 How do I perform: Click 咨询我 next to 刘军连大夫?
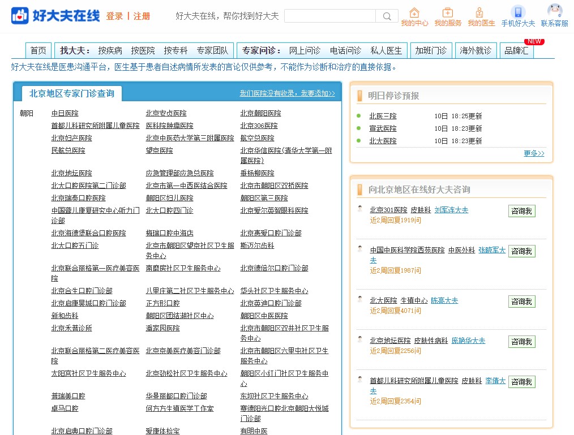(x=521, y=210)
